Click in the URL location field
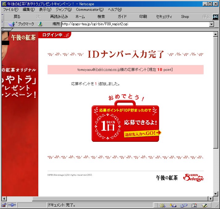 point(135,24)
